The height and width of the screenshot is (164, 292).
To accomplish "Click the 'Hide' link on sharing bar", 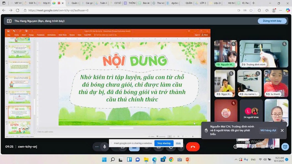I will click(178, 143).
